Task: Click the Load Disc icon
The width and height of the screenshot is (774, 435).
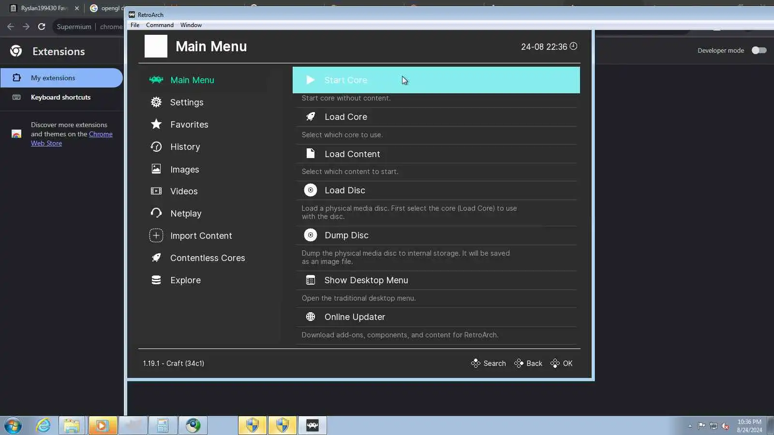Action: tap(311, 190)
